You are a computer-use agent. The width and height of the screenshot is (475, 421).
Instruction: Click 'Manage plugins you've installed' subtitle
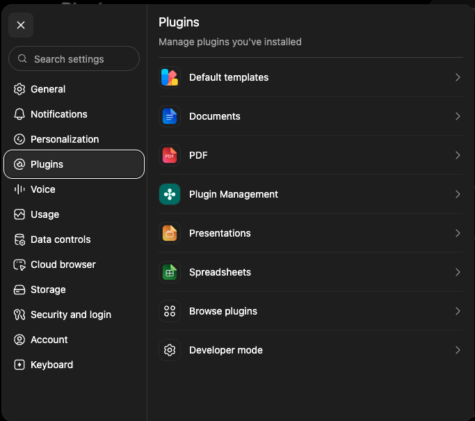pyautogui.click(x=230, y=42)
